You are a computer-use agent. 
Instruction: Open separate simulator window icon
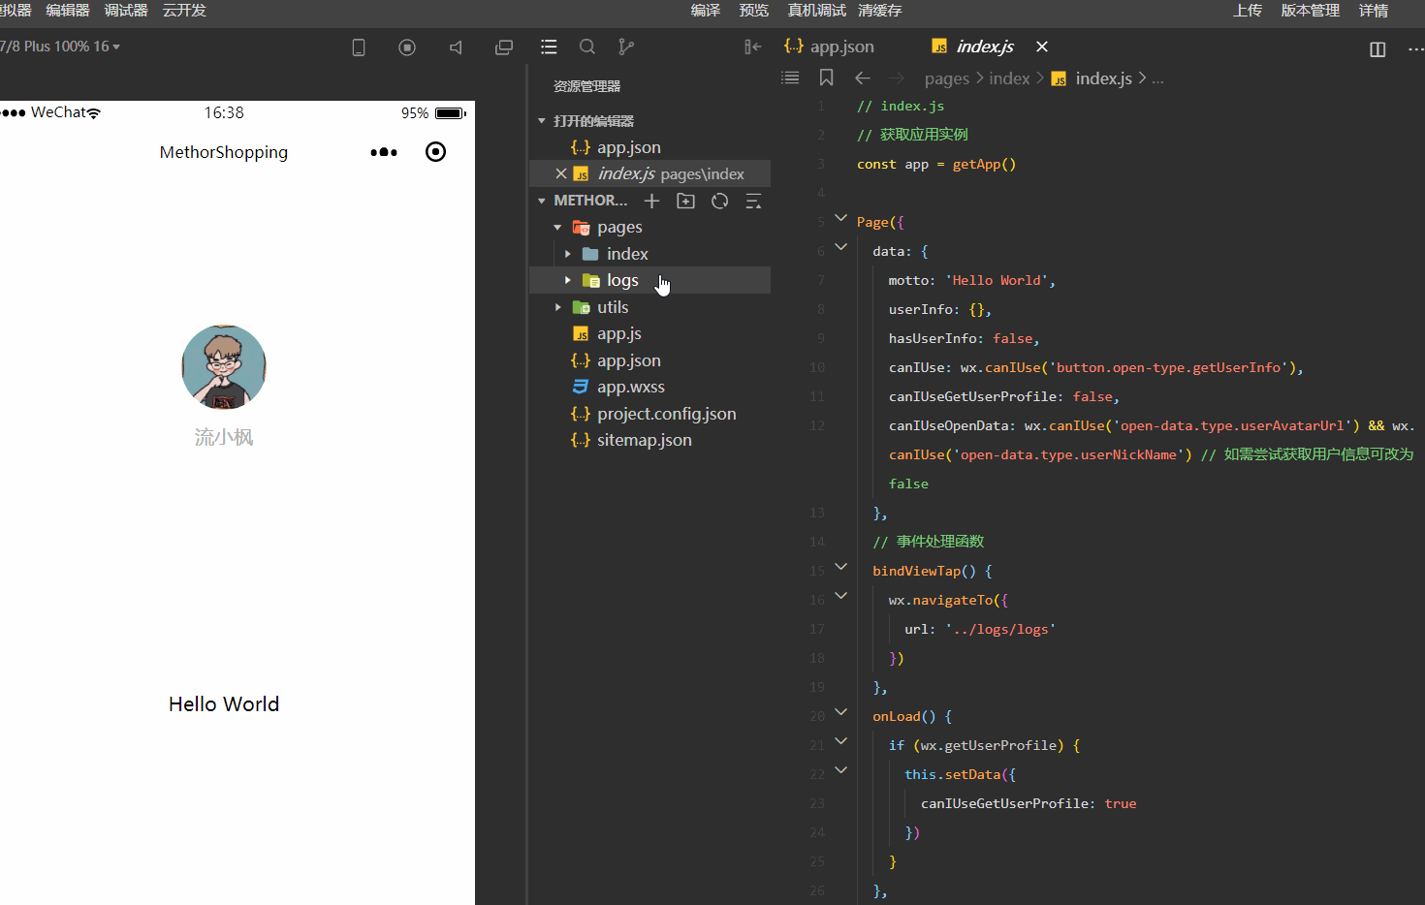point(504,47)
